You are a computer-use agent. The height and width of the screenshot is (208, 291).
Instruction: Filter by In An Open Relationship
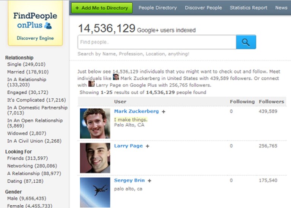click(35, 123)
